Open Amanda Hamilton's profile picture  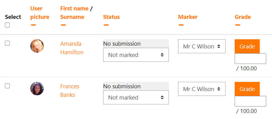pyautogui.click(x=37, y=46)
